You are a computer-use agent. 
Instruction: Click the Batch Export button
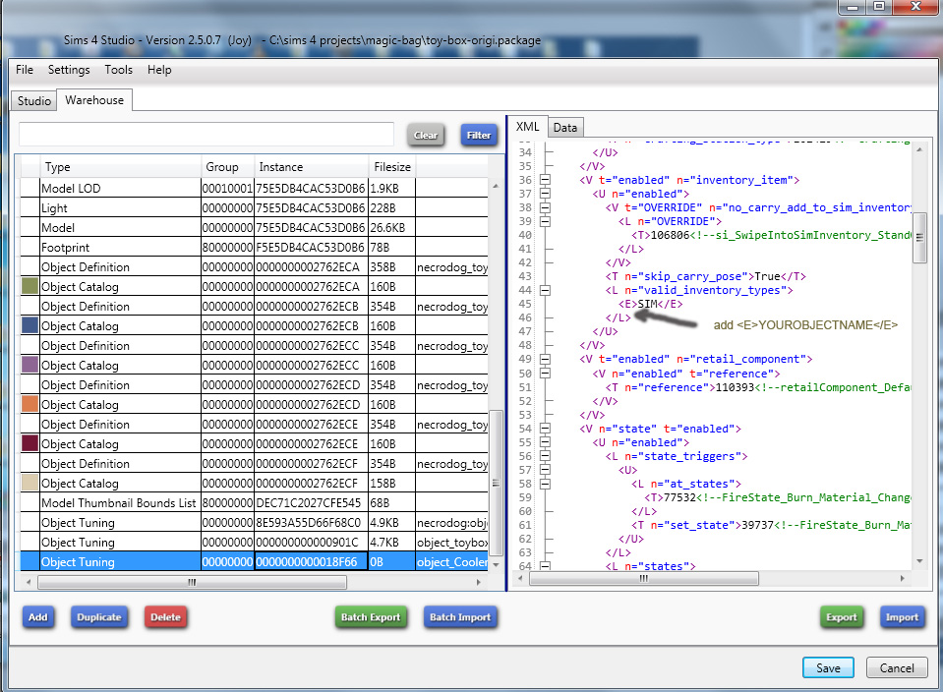pos(371,617)
